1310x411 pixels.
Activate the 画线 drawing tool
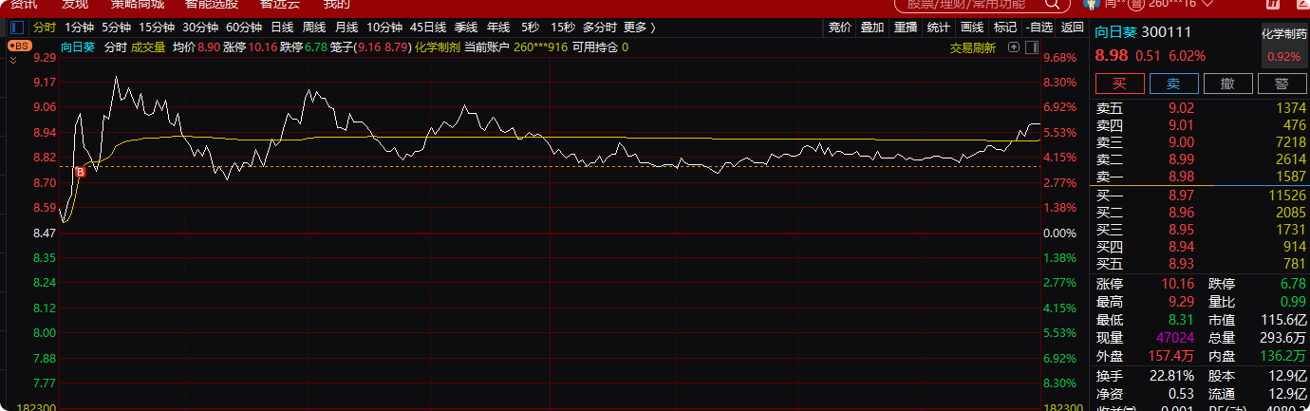pos(971,28)
